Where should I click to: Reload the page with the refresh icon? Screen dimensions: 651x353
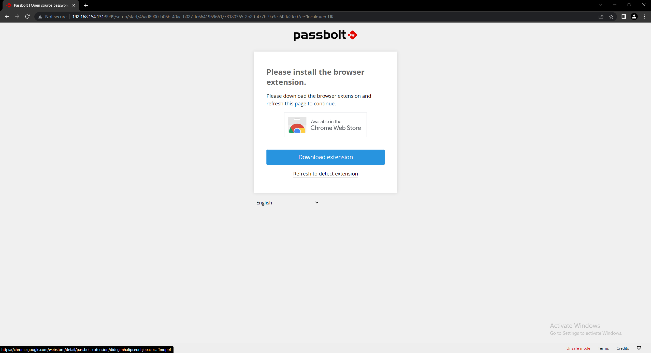coord(27,17)
